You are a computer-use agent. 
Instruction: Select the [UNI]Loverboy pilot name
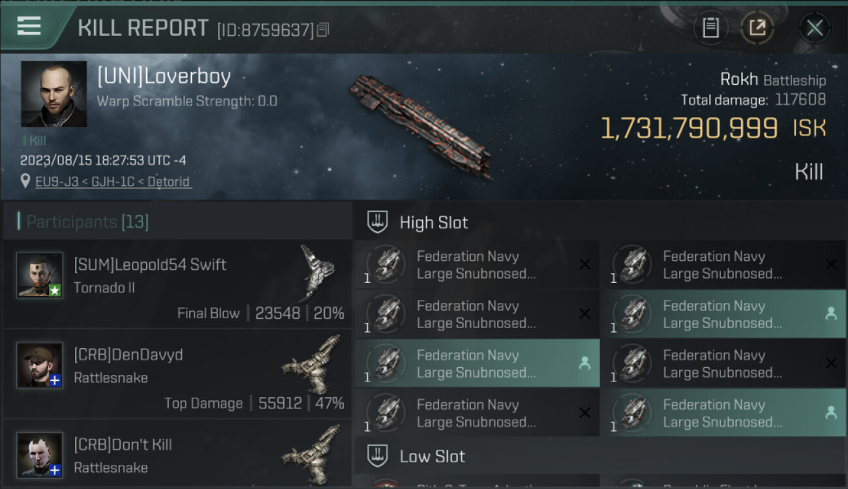(x=164, y=77)
